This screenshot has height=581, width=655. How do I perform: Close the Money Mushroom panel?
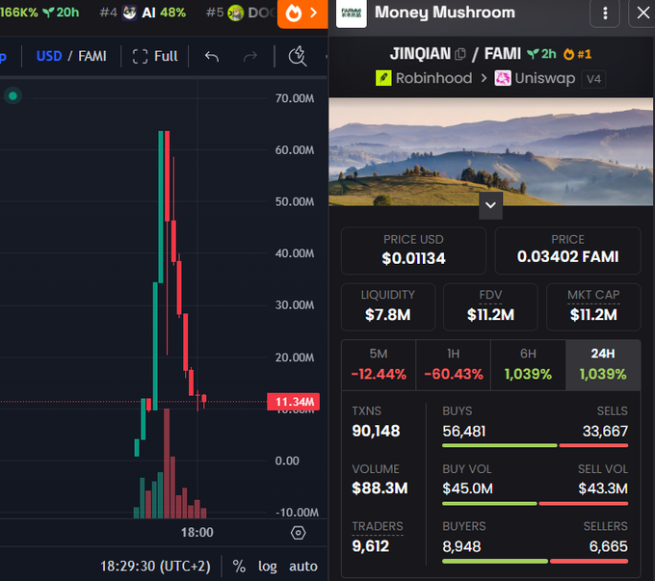(x=642, y=13)
